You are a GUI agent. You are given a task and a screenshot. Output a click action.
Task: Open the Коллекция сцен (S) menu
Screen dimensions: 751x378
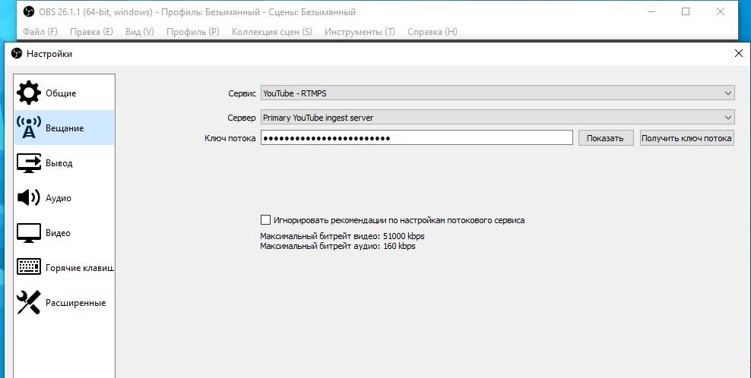click(x=272, y=32)
